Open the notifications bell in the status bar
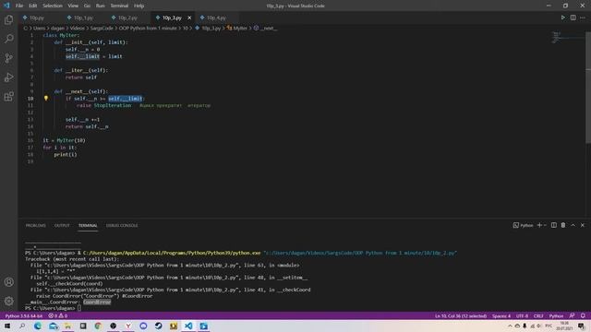The width and height of the screenshot is (591, 332). tap(583, 315)
